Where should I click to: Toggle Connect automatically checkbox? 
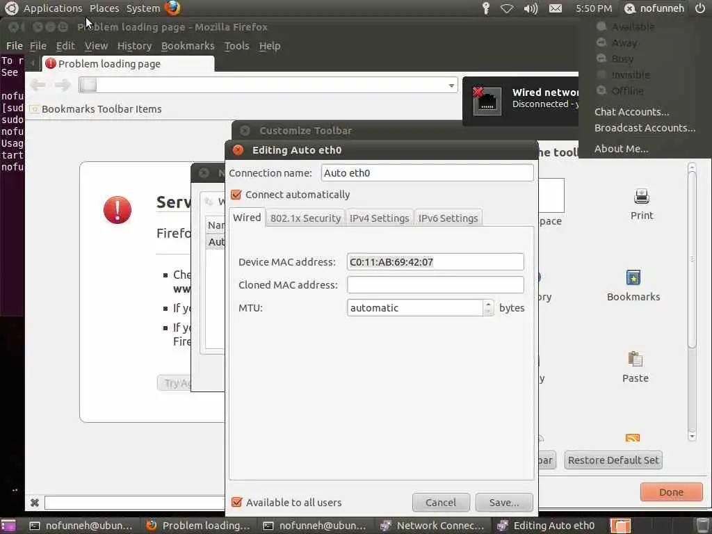tap(236, 195)
